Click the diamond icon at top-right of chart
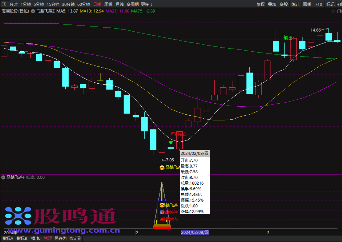The width and height of the screenshot is (342, 242). 333,11
